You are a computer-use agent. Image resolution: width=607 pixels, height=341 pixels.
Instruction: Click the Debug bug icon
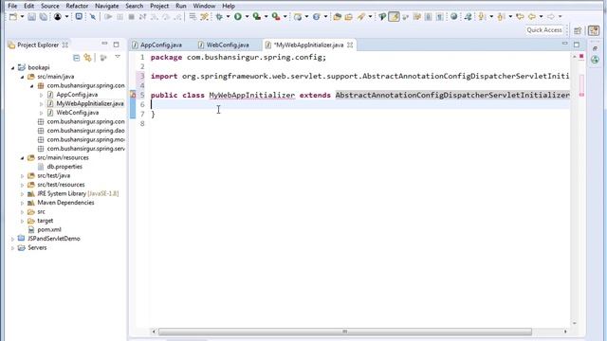(x=219, y=17)
